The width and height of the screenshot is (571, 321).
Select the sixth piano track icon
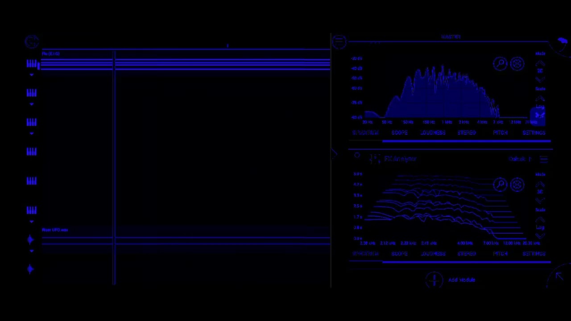tap(31, 210)
